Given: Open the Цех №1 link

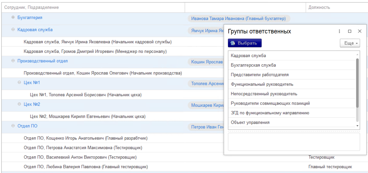Looking at the screenshot, I should coord(32,83).
